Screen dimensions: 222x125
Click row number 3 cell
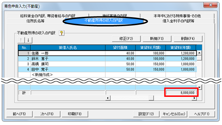(24, 64)
